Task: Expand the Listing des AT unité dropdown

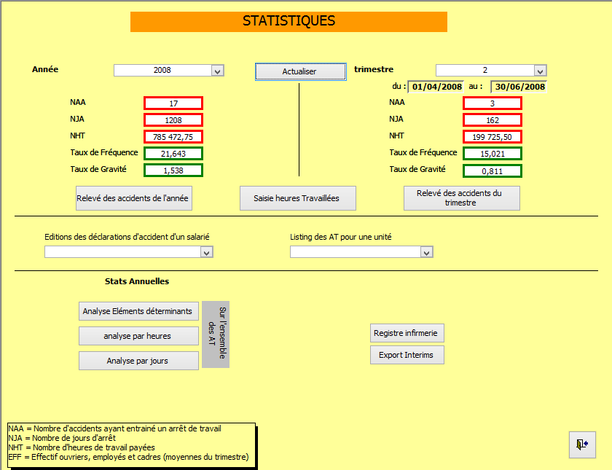Action: tap(427, 252)
